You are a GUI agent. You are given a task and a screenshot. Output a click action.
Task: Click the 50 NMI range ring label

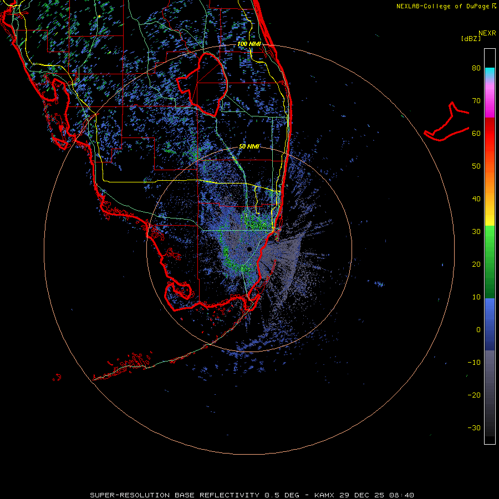click(x=249, y=146)
